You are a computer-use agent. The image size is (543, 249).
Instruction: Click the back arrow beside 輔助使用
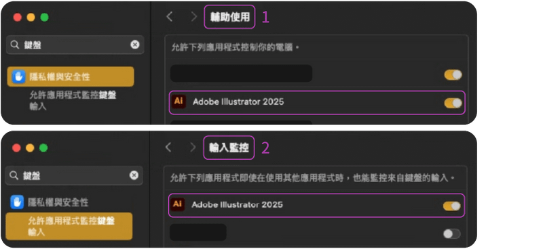click(169, 16)
